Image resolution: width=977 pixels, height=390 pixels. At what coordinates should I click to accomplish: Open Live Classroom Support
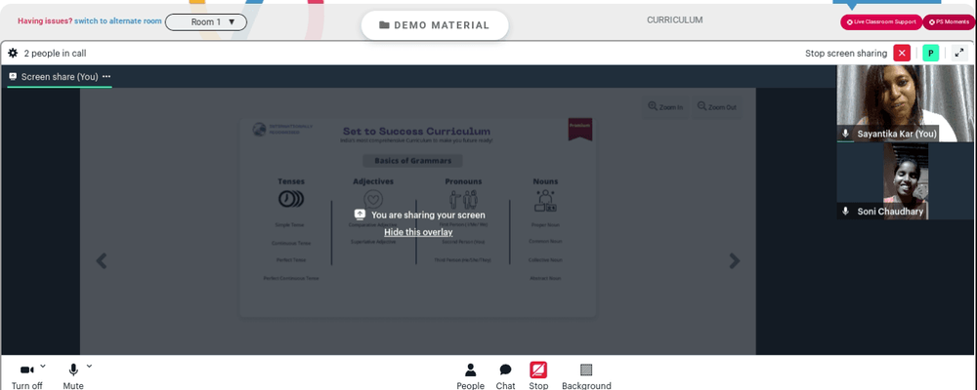click(x=881, y=21)
